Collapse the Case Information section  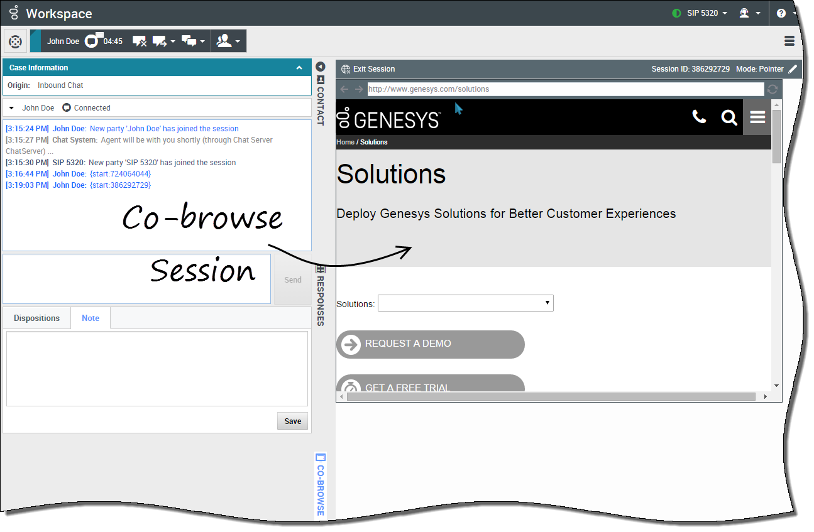(x=299, y=68)
